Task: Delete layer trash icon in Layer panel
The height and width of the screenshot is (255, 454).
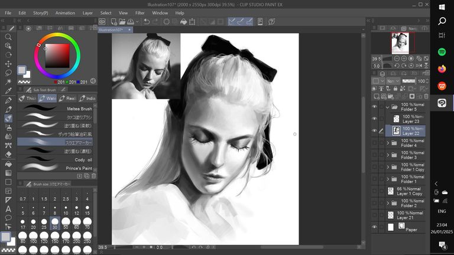Action: click(x=426, y=96)
